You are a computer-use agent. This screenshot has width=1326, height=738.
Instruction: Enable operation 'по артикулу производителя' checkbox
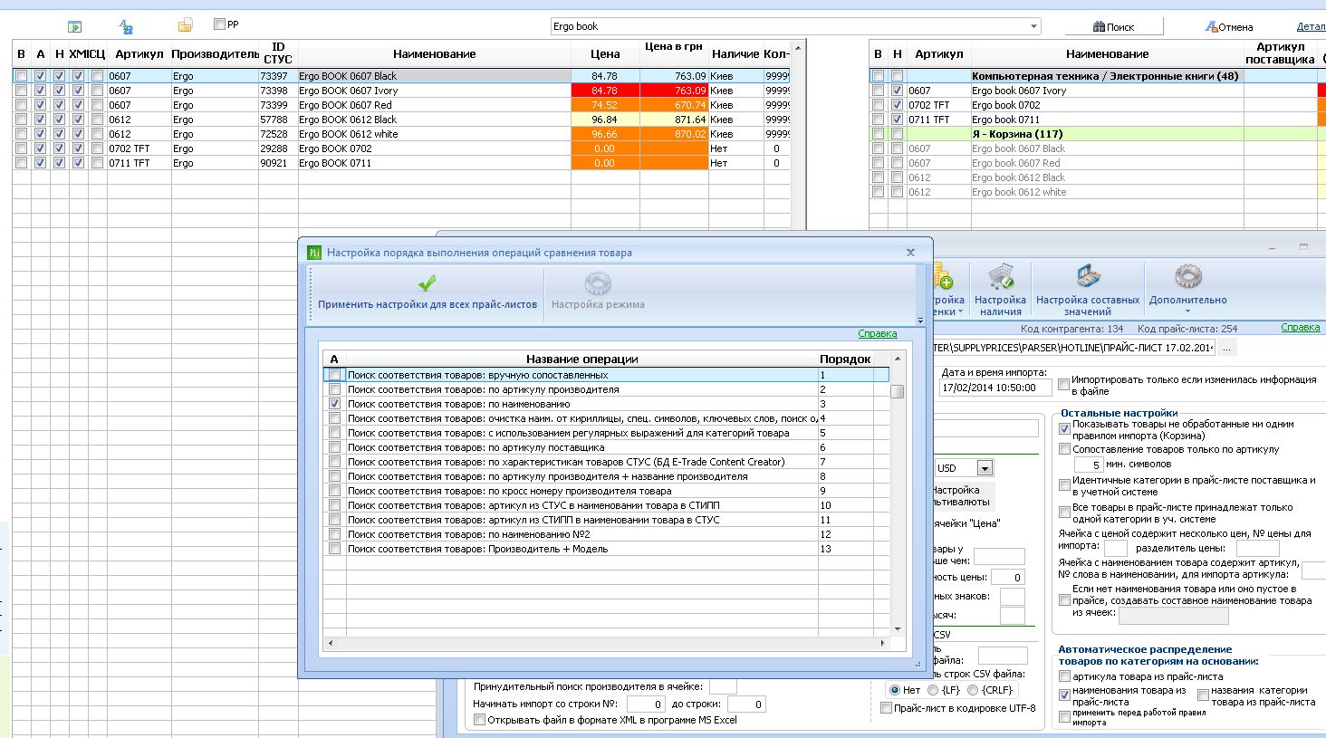coord(334,389)
